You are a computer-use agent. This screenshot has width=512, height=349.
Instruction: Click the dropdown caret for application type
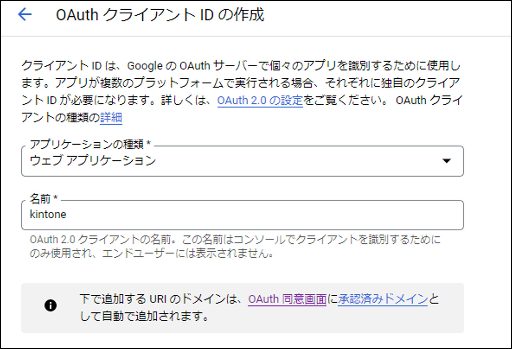447,161
